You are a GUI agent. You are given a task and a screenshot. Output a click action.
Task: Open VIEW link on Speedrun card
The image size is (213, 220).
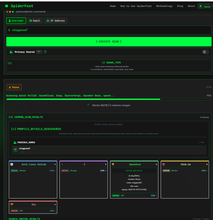(154, 195)
